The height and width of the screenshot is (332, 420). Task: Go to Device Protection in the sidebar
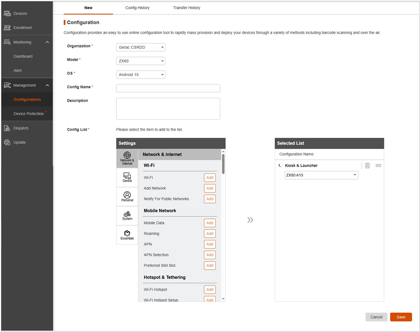click(x=29, y=114)
